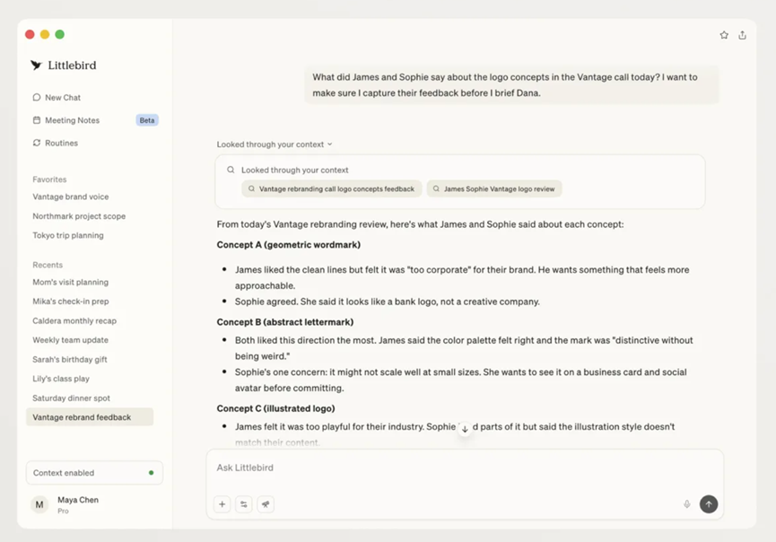Click the Maya Chen account name

(78, 500)
